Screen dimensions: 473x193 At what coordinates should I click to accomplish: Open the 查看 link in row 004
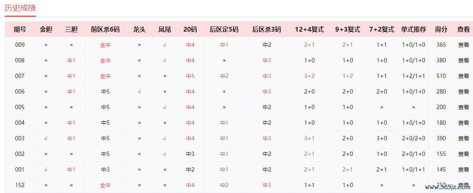pyautogui.click(x=463, y=123)
